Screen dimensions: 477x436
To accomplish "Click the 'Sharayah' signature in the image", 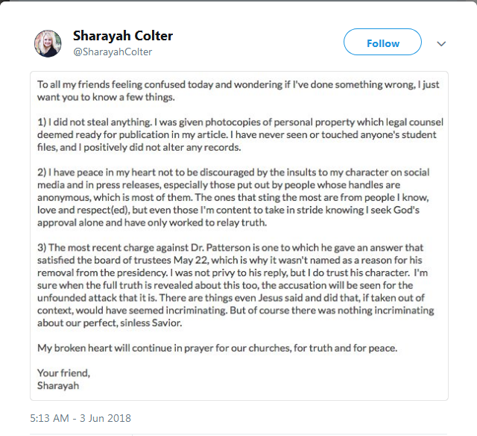I will pyautogui.click(x=57, y=386).
